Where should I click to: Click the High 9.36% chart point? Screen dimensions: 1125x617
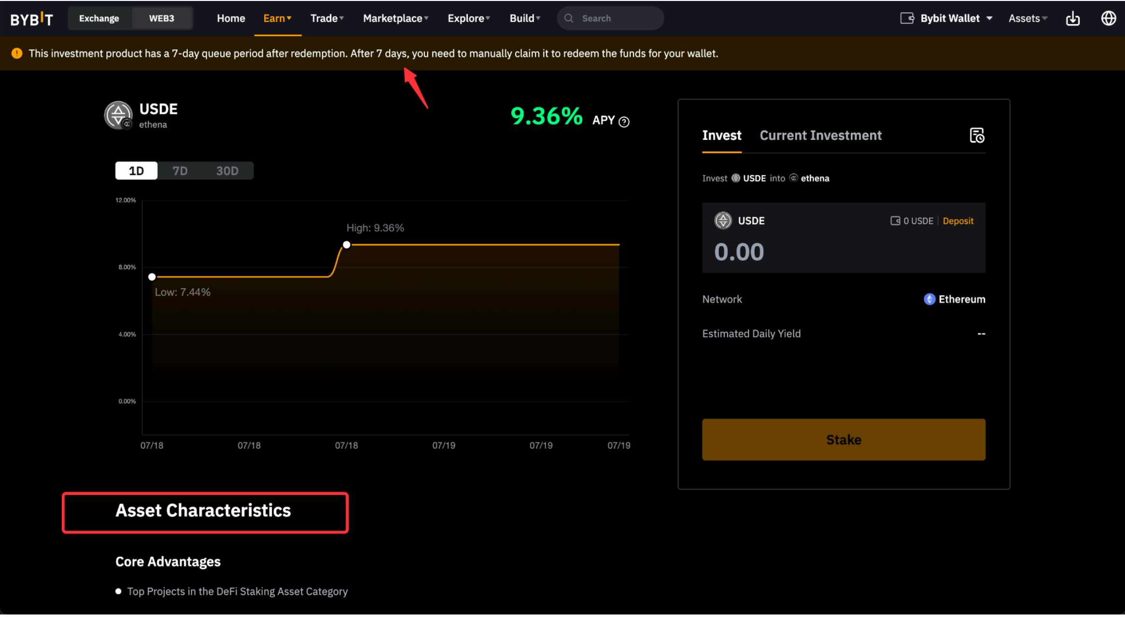pyautogui.click(x=347, y=245)
